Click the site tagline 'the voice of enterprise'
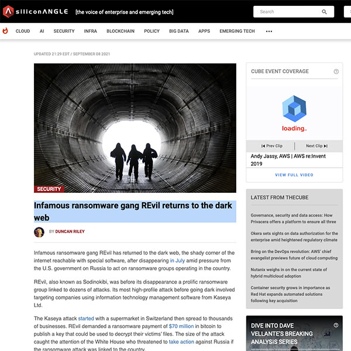The width and height of the screenshot is (351, 351). point(125,12)
